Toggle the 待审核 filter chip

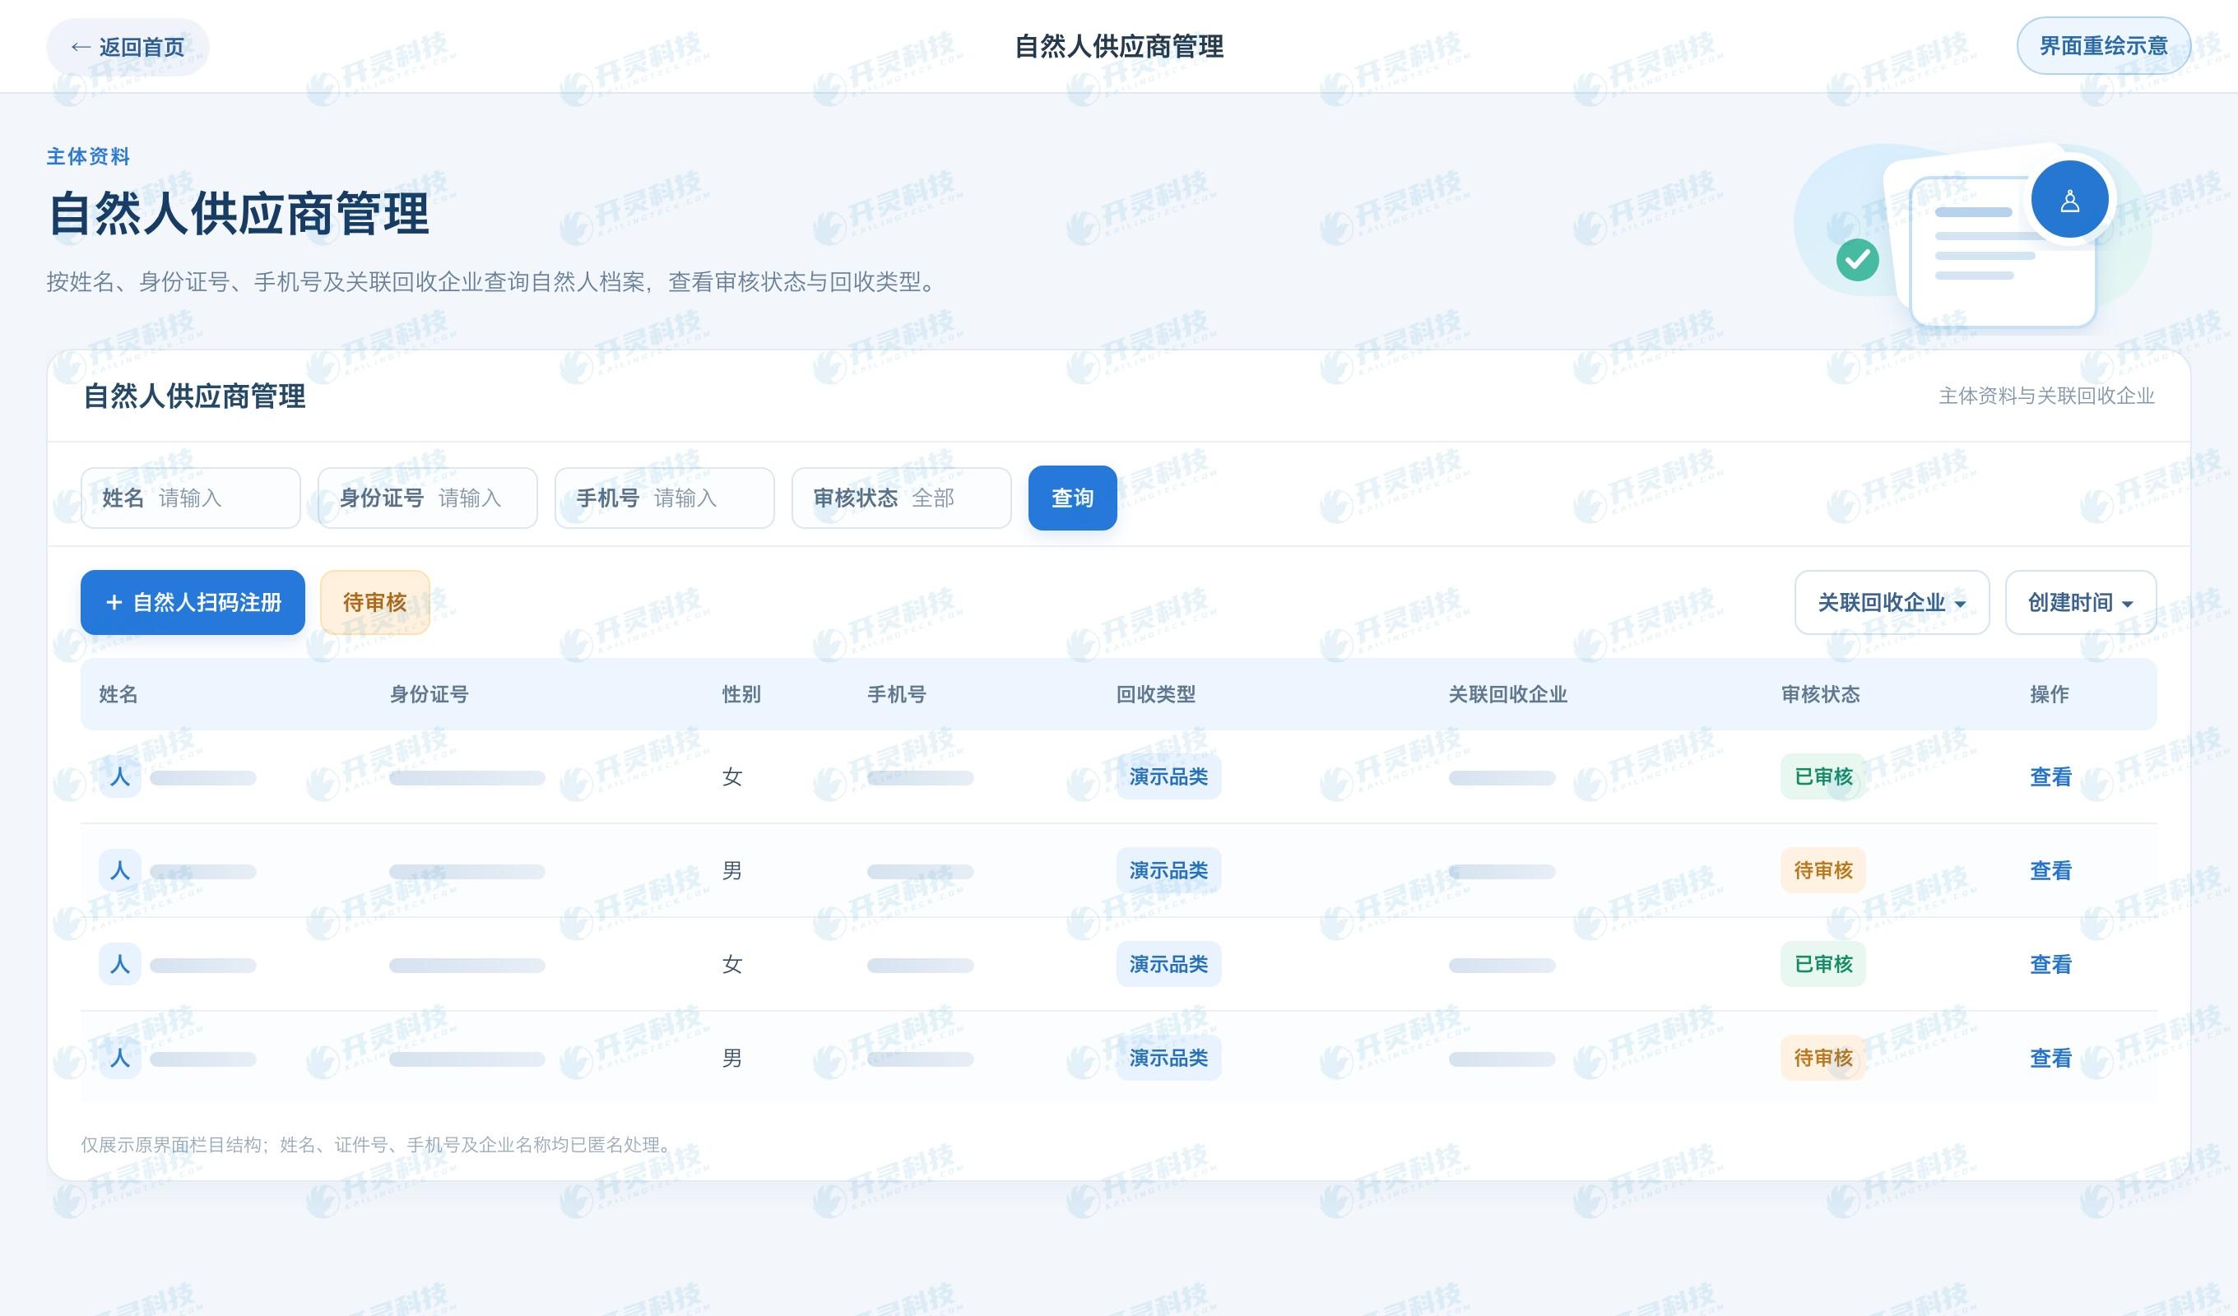pyautogui.click(x=374, y=602)
